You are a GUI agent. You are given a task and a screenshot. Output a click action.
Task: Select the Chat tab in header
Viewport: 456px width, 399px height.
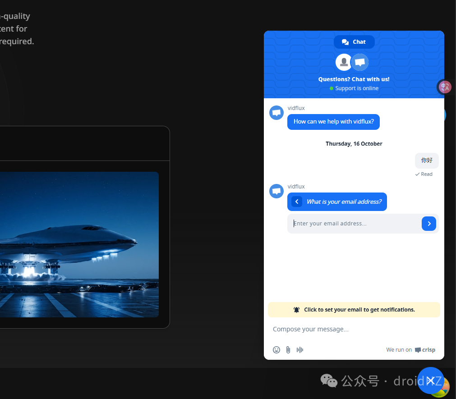point(354,42)
